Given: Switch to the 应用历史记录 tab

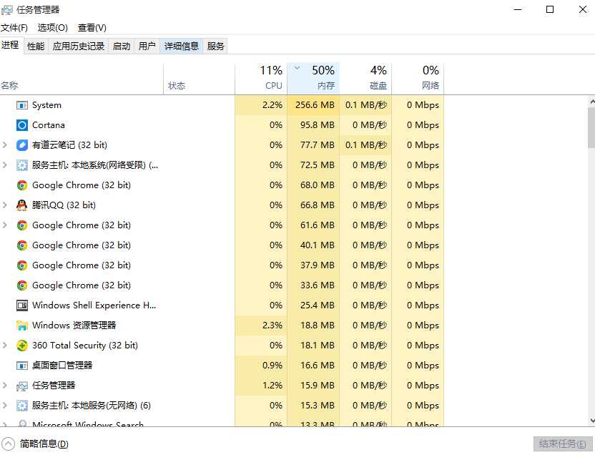Looking at the screenshot, I should (x=79, y=47).
